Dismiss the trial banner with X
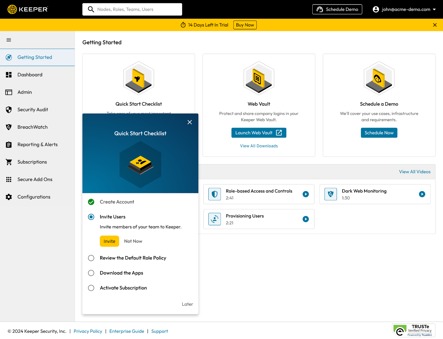The height and width of the screenshot is (339, 443). (435, 25)
